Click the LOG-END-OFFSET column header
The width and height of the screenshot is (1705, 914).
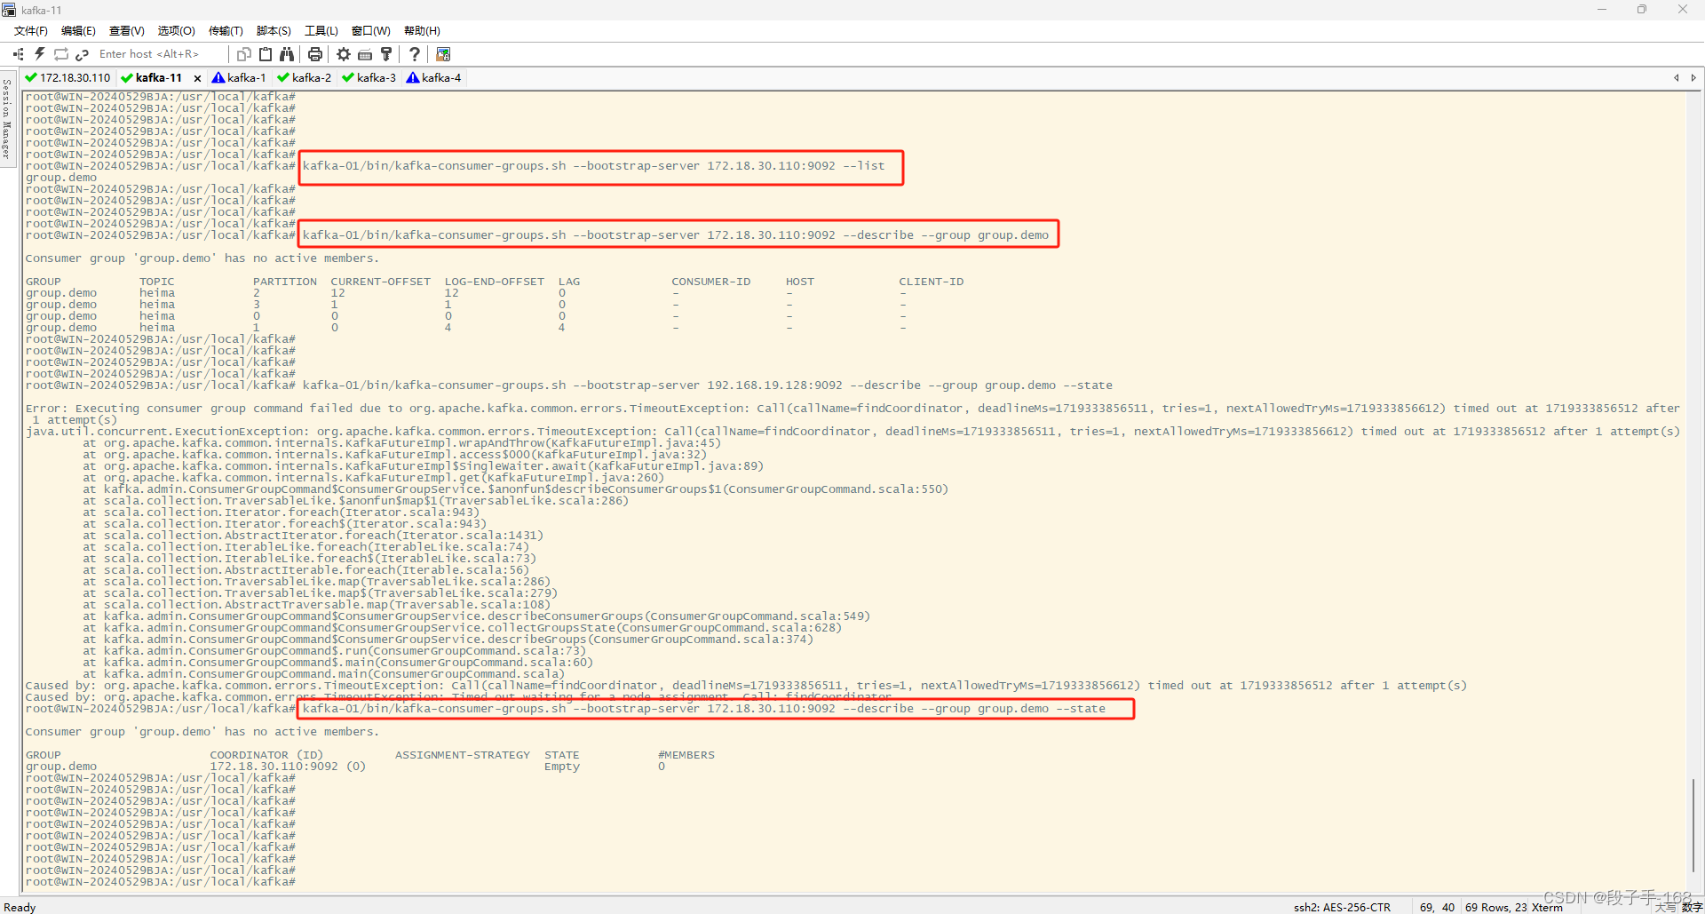pyautogui.click(x=494, y=282)
